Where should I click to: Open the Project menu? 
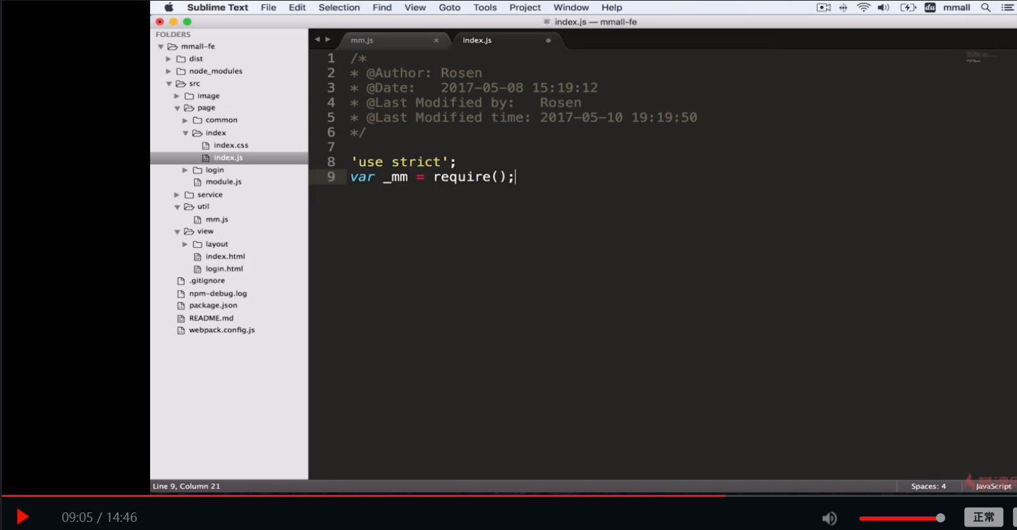coord(525,7)
